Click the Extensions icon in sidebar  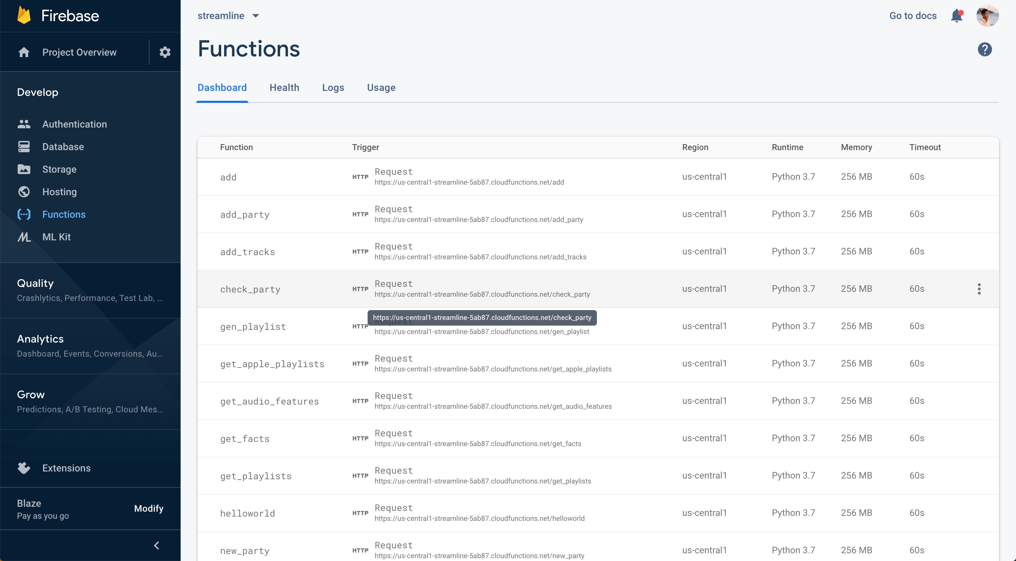(24, 468)
